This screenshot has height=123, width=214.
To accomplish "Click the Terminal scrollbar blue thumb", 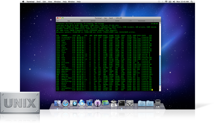I will tap(160, 70).
